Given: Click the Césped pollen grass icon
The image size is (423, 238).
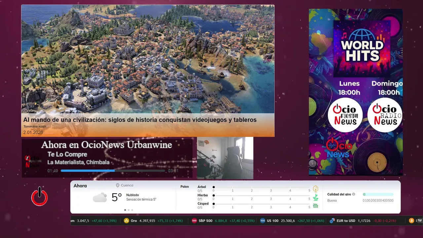Looking at the screenshot, I should (x=316, y=206).
